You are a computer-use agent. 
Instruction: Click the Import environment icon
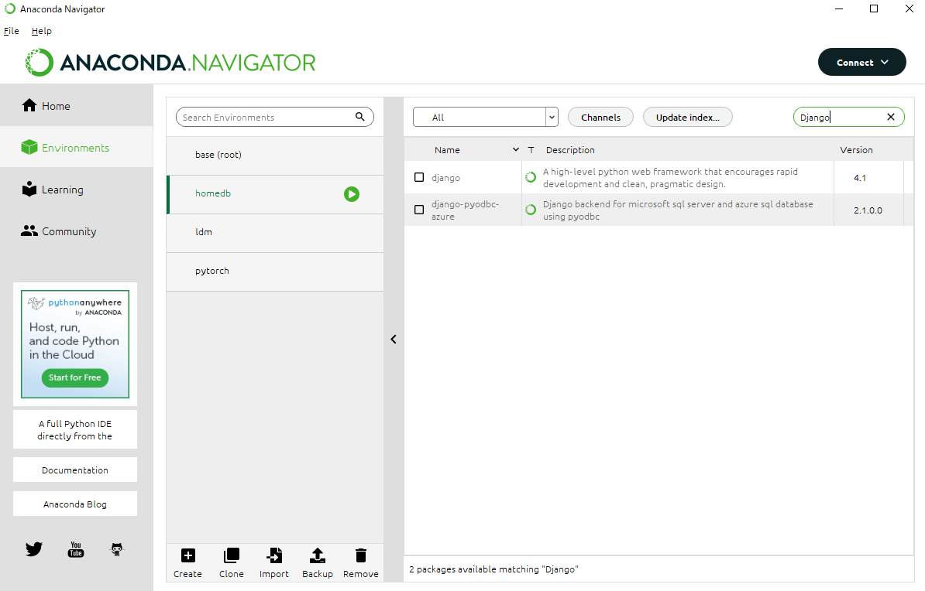point(274,555)
